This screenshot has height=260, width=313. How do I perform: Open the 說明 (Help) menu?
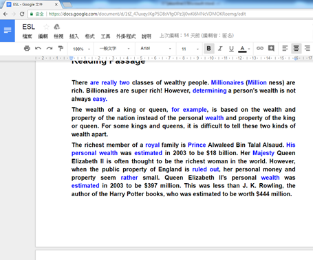click(x=147, y=36)
